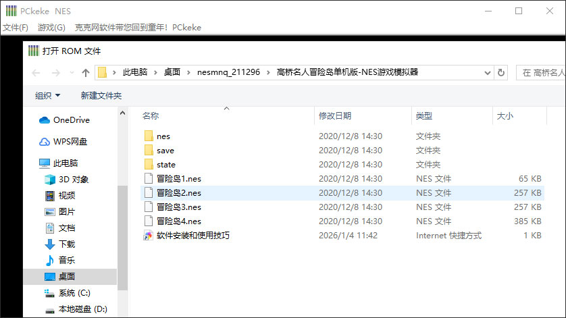The image size is (566, 318).
Task: Select 高桥名人冒险岛单机版 breadcrumb segment
Action: [x=347, y=72]
